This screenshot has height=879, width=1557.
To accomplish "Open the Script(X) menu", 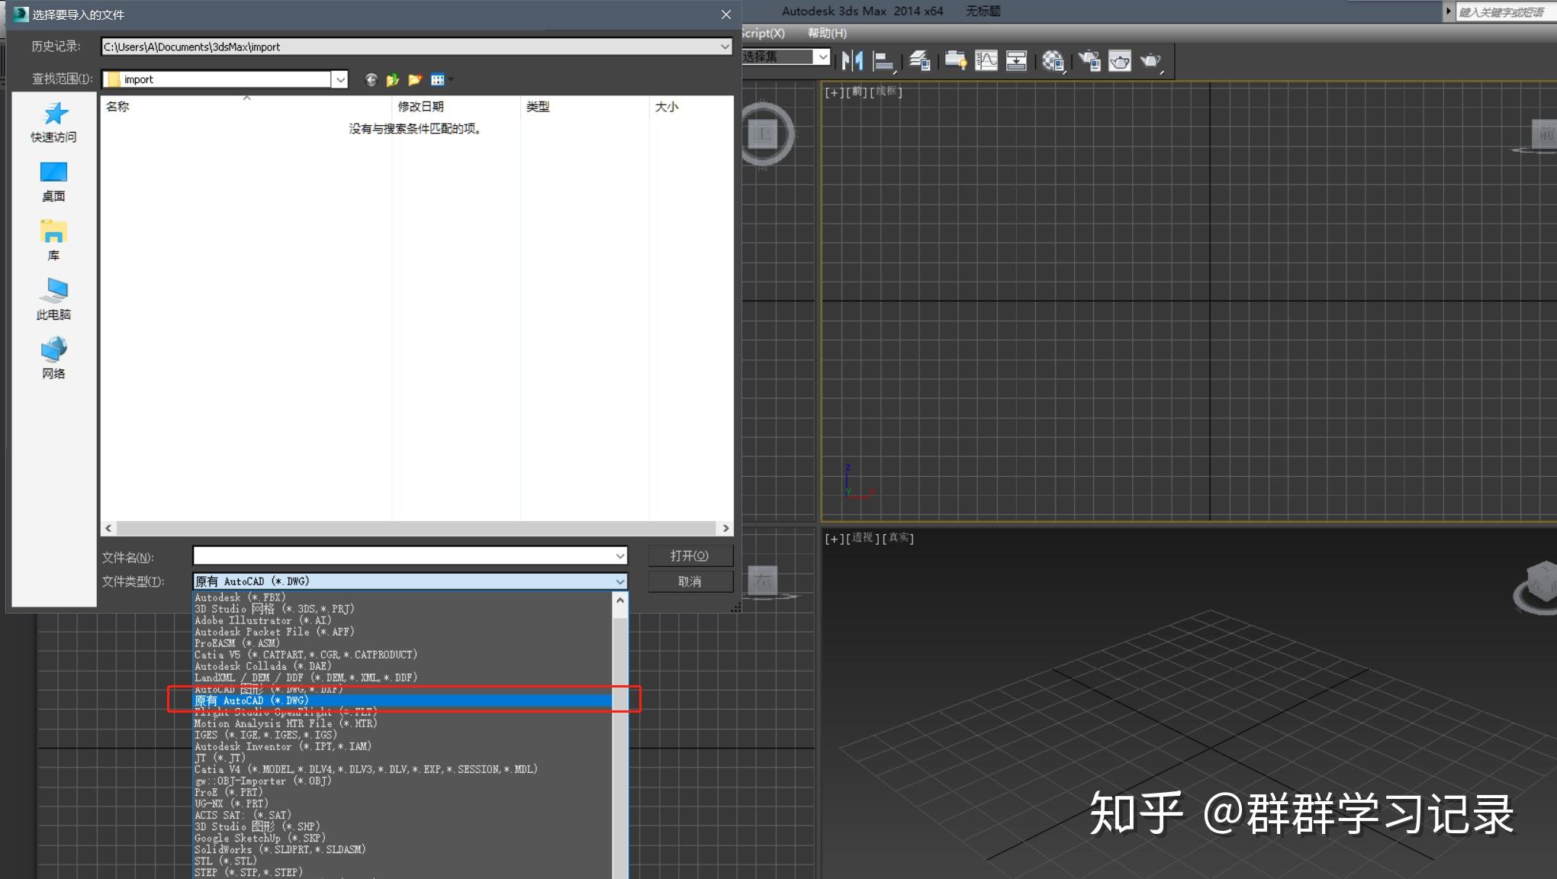I will pyautogui.click(x=764, y=33).
